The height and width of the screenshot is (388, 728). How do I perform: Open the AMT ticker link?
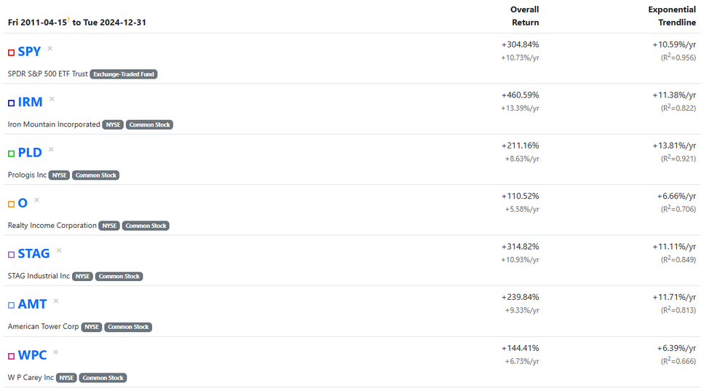click(32, 304)
